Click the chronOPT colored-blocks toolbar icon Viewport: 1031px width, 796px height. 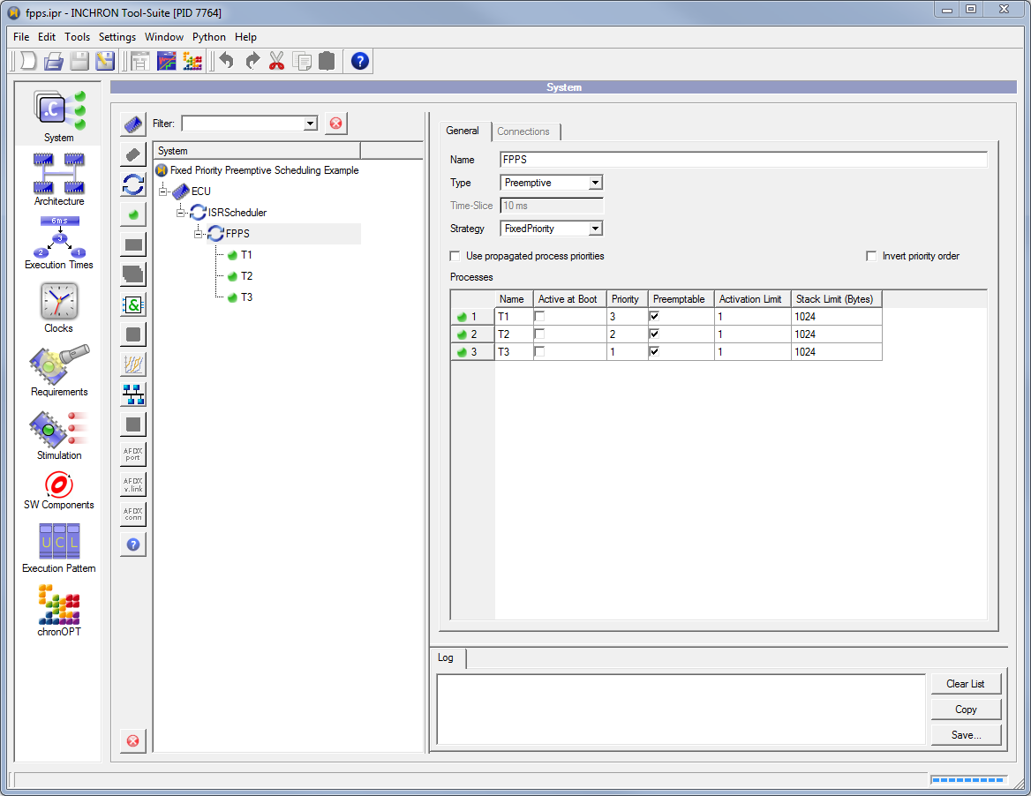[192, 61]
